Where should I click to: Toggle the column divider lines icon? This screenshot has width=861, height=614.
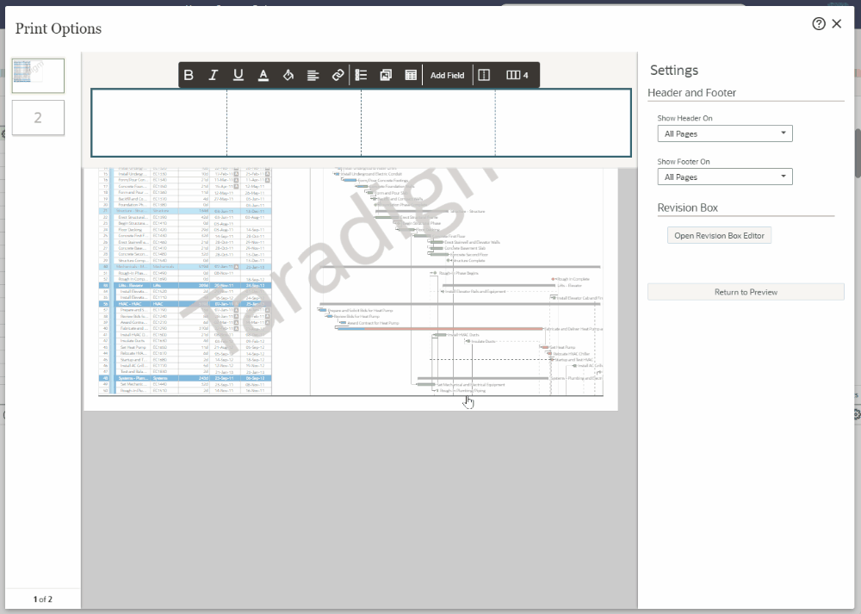(484, 75)
